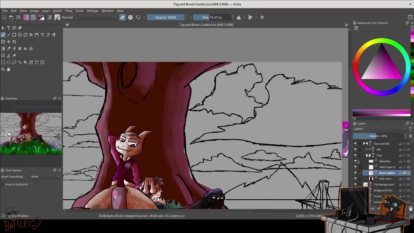This screenshot has height=233, width=414.
Task: Open the Lighten layer blending mode dropdown
Action: pos(379,129)
